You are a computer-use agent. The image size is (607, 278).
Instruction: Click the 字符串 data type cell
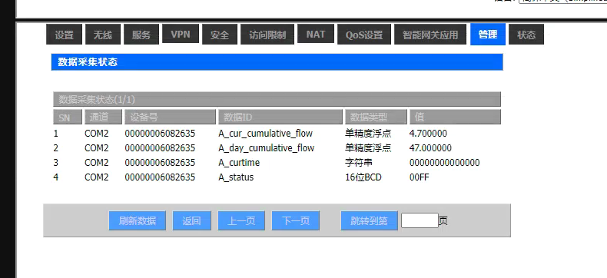(359, 162)
